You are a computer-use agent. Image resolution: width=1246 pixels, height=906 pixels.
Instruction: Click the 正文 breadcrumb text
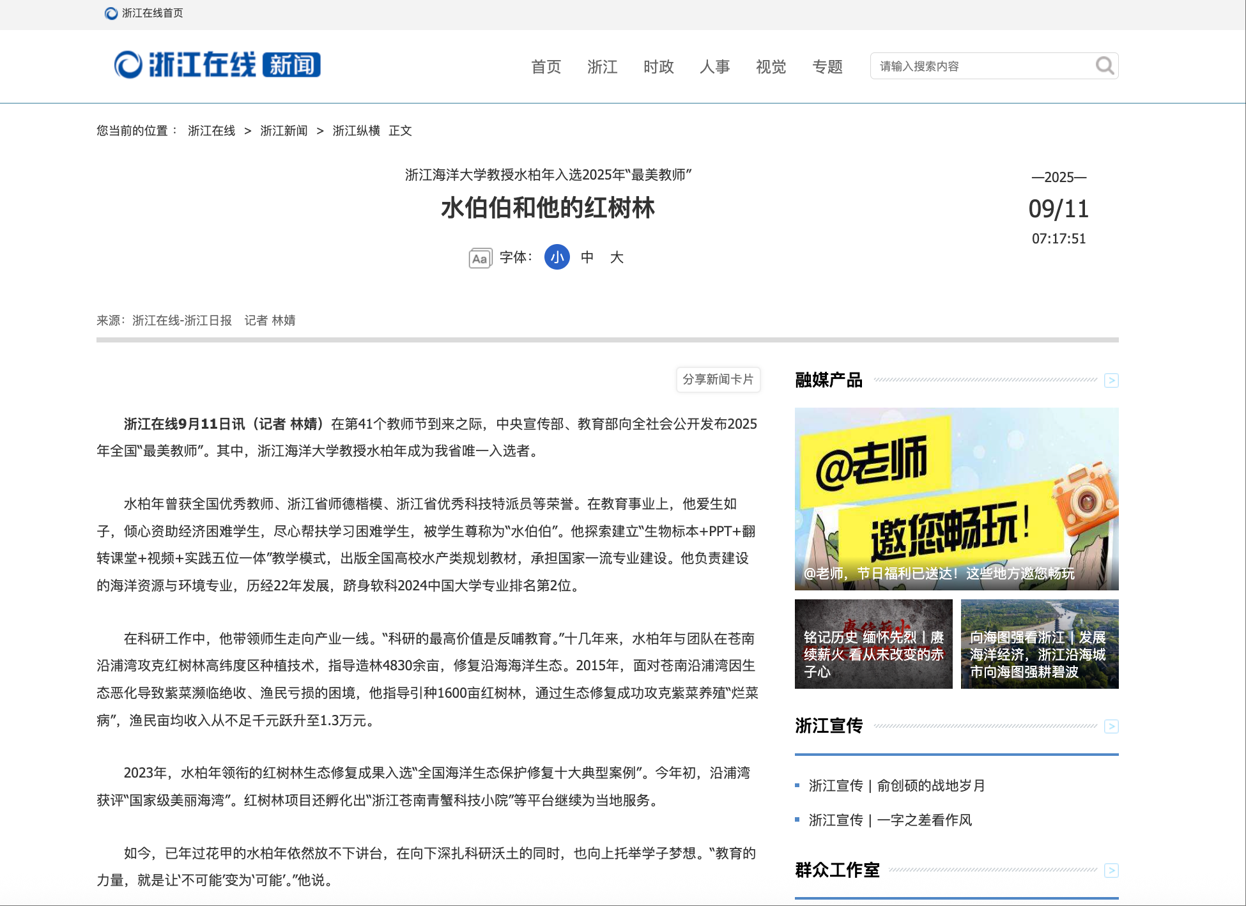[400, 131]
